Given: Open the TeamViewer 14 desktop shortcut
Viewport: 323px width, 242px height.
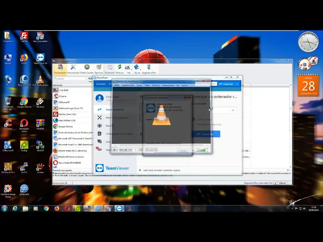Looking at the screenshot, I should coord(40,59).
